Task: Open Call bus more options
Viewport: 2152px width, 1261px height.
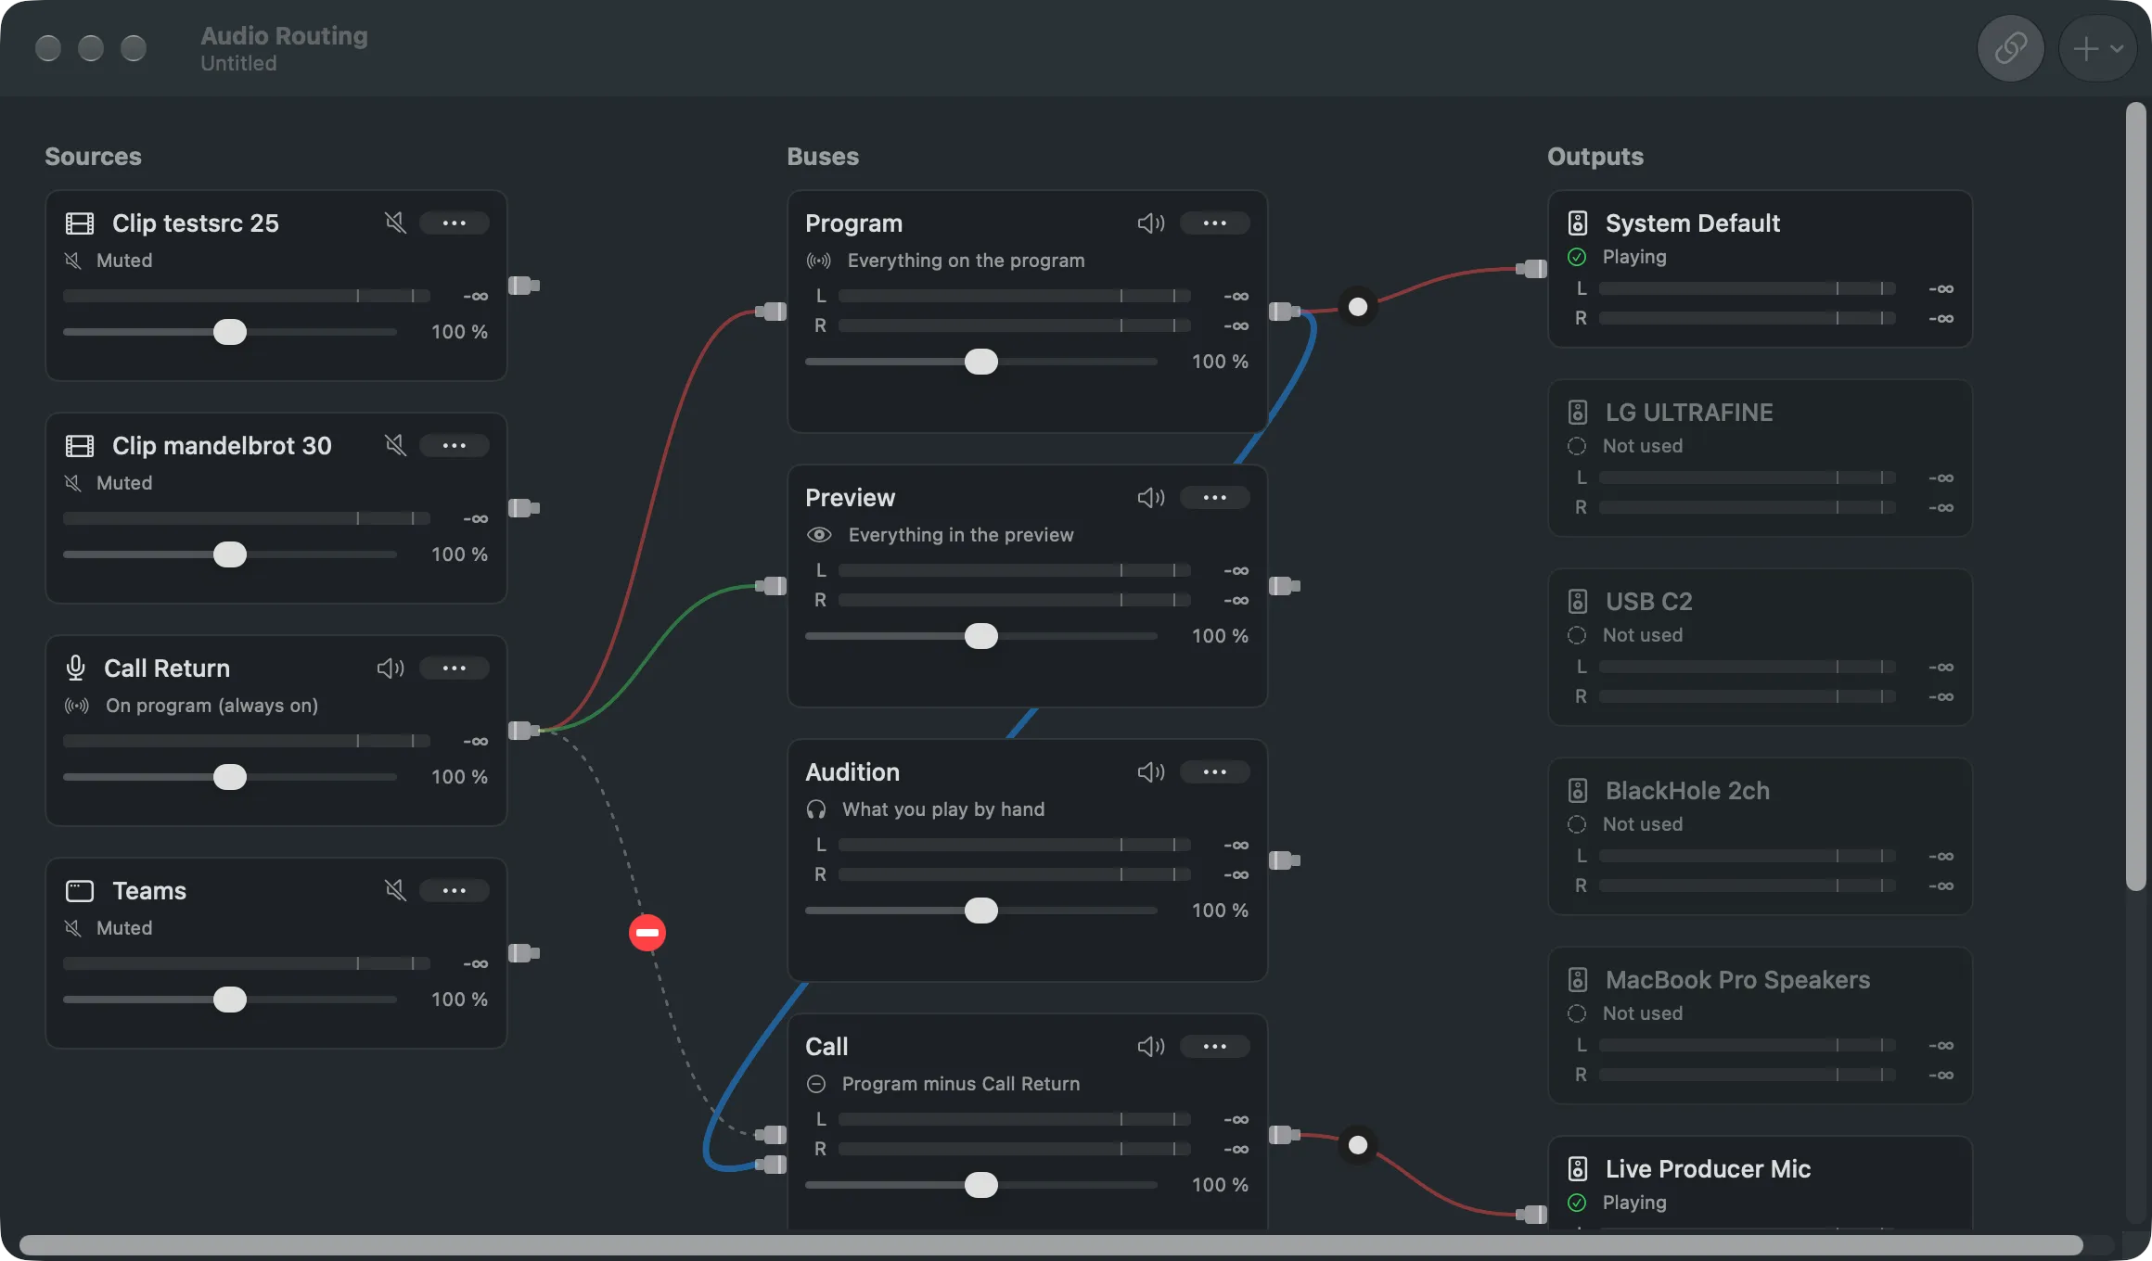Action: pyautogui.click(x=1215, y=1046)
